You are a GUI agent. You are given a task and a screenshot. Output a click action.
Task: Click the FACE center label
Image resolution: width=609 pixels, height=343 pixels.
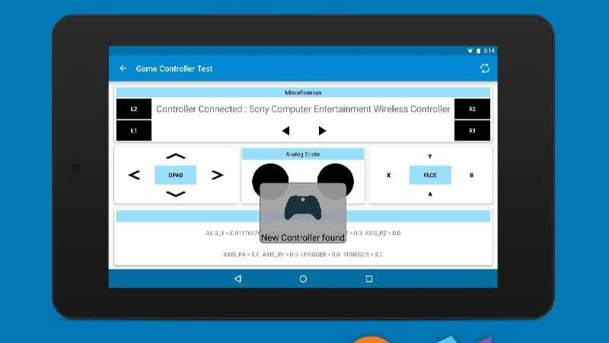click(430, 175)
